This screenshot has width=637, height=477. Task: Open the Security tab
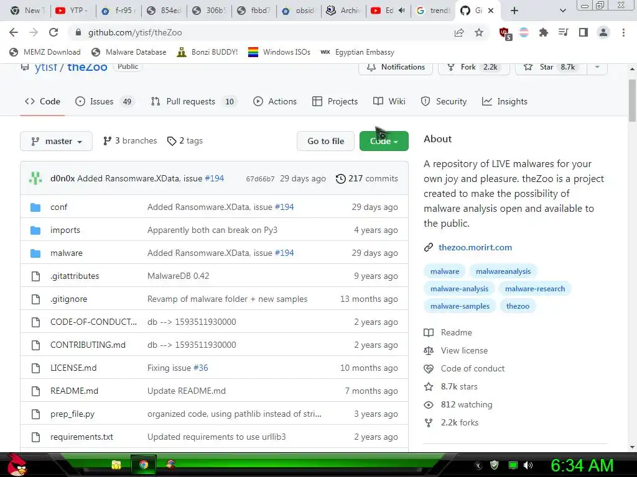pyautogui.click(x=444, y=101)
